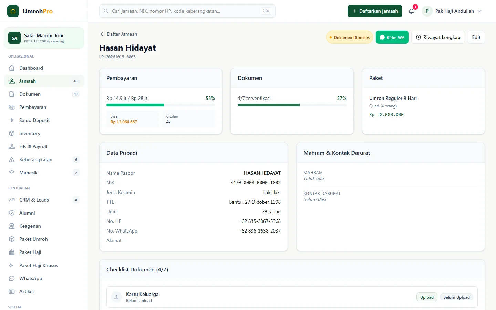Screen dimensions: 496x310
Task: Click the jamaah code UP-20261015-0003
Action: [x=117, y=57]
